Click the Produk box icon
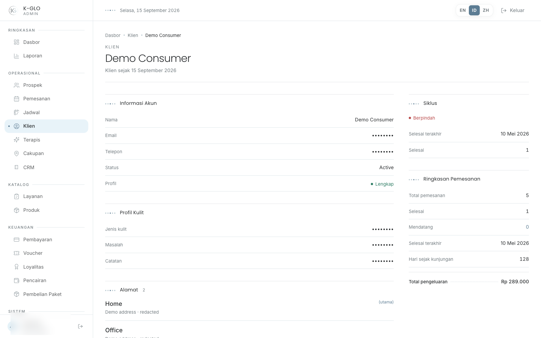Image resolution: width=541 pixels, height=338 pixels. coord(17,210)
